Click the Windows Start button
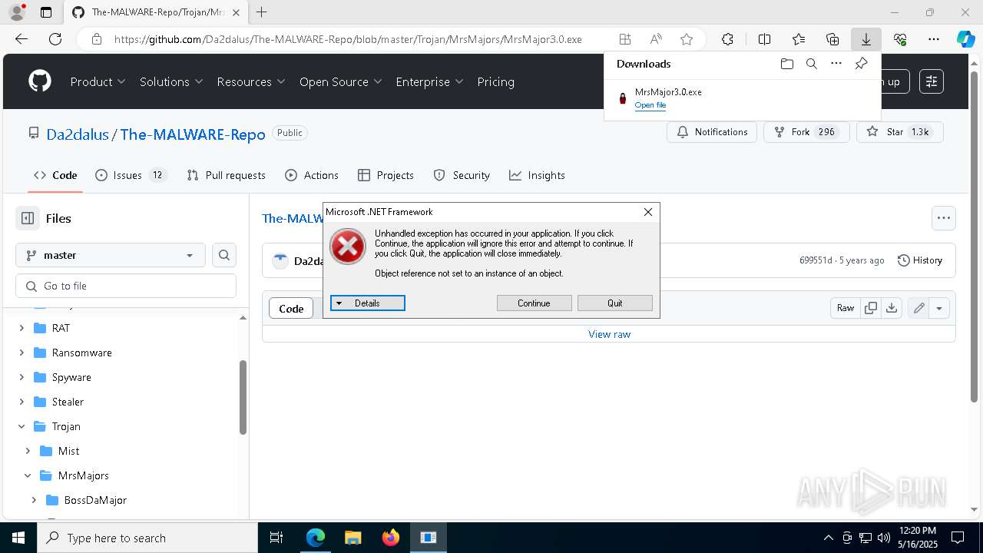 (x=18, y=538)
